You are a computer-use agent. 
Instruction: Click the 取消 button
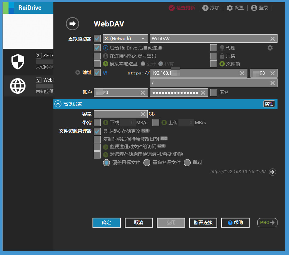coord(139,223)
